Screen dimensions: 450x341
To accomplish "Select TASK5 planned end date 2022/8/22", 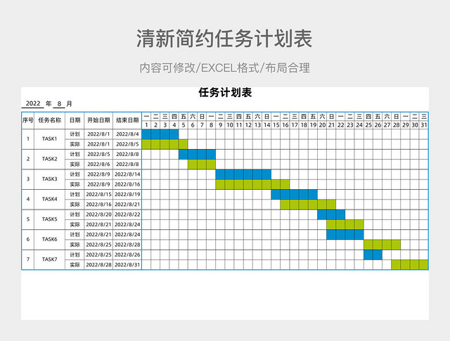I will coord(127,214).
